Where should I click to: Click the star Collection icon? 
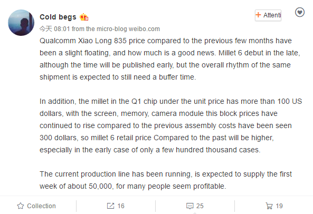[21, 206]
